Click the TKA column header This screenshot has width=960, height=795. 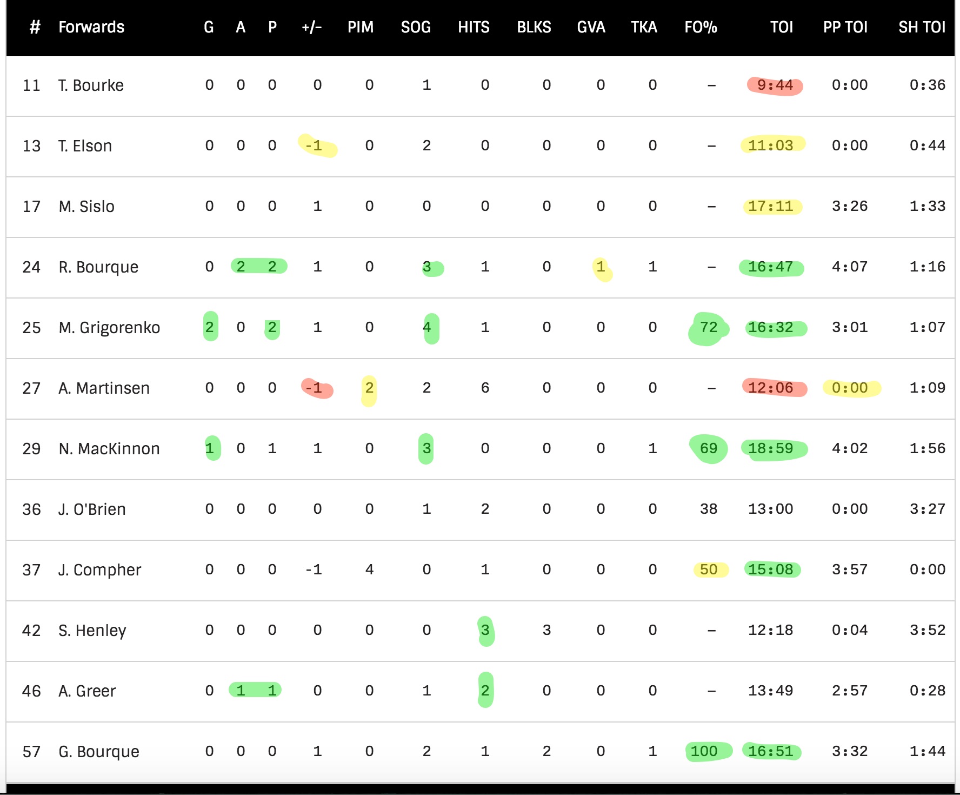click(x=644, y=27)
